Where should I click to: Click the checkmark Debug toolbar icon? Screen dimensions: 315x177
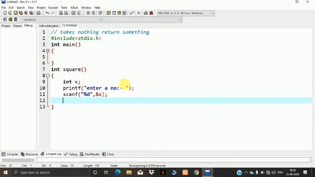131,13
